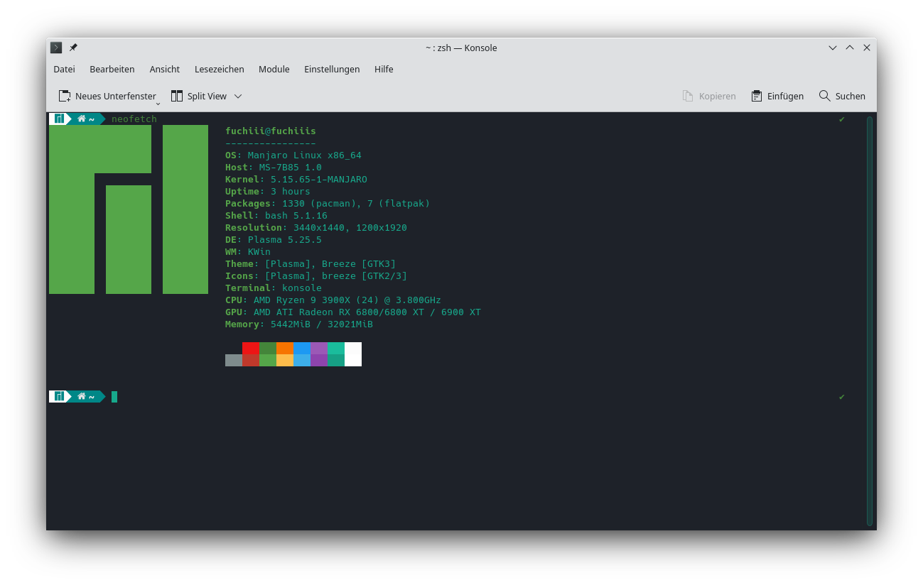
Task: Click the 'Packages: 1330 (pacman)' line
Action: click(x=328, y=203)
